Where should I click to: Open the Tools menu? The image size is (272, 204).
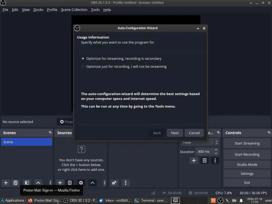[x=95, y=10]
